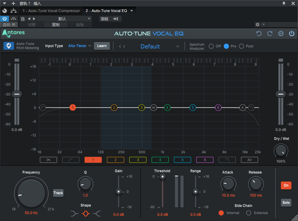This screenshot has width=298, height=221.
Task: Click the 复制 copy button
Action: click(x=56, y=25)
